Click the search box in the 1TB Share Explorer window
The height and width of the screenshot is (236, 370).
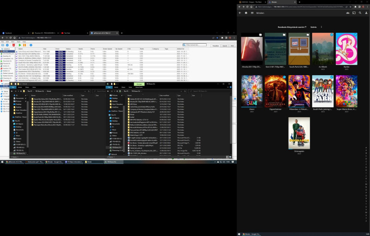click(x=210, y=91)
